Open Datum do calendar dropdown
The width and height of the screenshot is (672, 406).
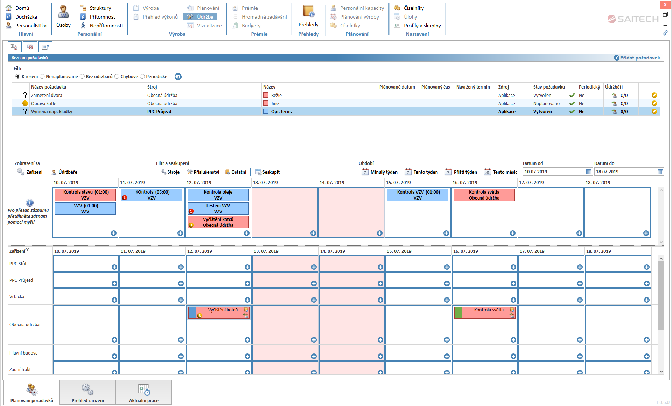(x=660, y=172)
